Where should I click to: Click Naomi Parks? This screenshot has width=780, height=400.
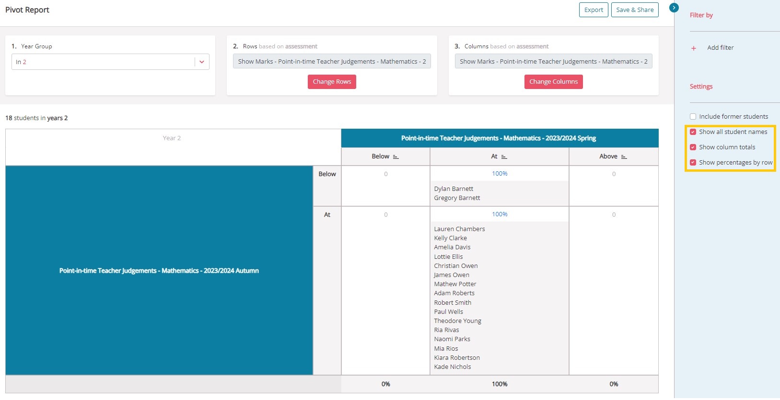[x=452, y=339]
